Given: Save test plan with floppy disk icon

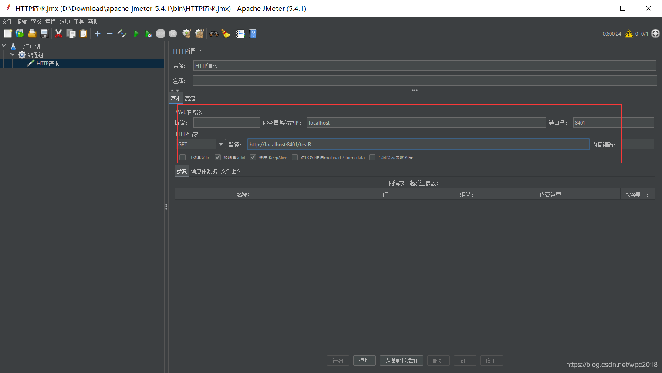Looking at the screenshot, I should [44, 34].
